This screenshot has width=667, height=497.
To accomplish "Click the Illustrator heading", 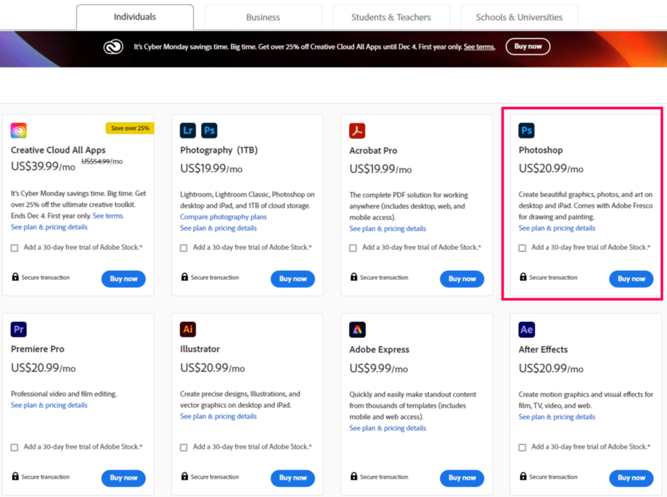I will pyautogui.click(x=200, y=349).
